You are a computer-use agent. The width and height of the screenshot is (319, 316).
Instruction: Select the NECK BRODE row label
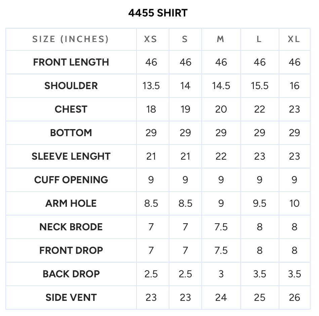click(x=71, y=227)
